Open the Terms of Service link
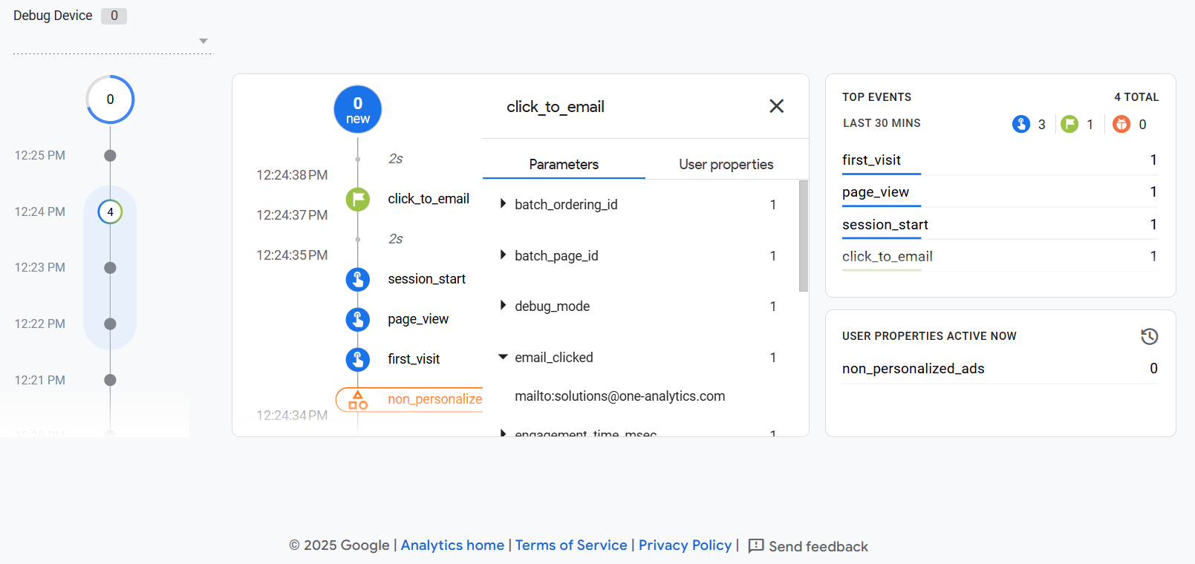Viewport: 1195px width, 564px height. click(571, 545)
